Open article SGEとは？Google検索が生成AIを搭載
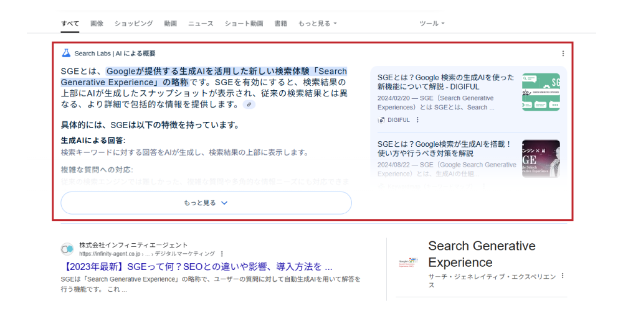Viewport: 623px width, 311px height. [444, 149]
